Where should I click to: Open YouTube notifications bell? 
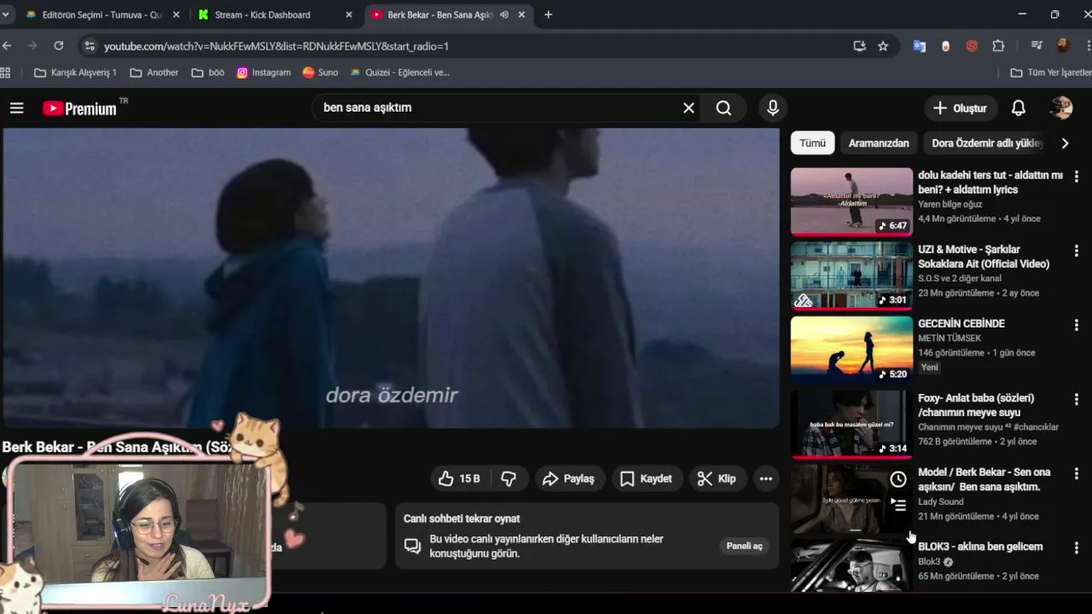pos(1019,108)
